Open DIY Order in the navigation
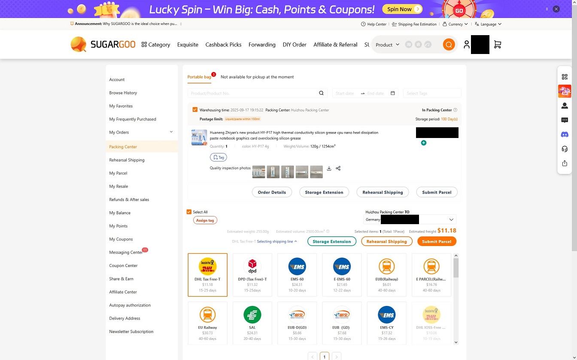This screenshot has width=577, height=360. point(295,45)
